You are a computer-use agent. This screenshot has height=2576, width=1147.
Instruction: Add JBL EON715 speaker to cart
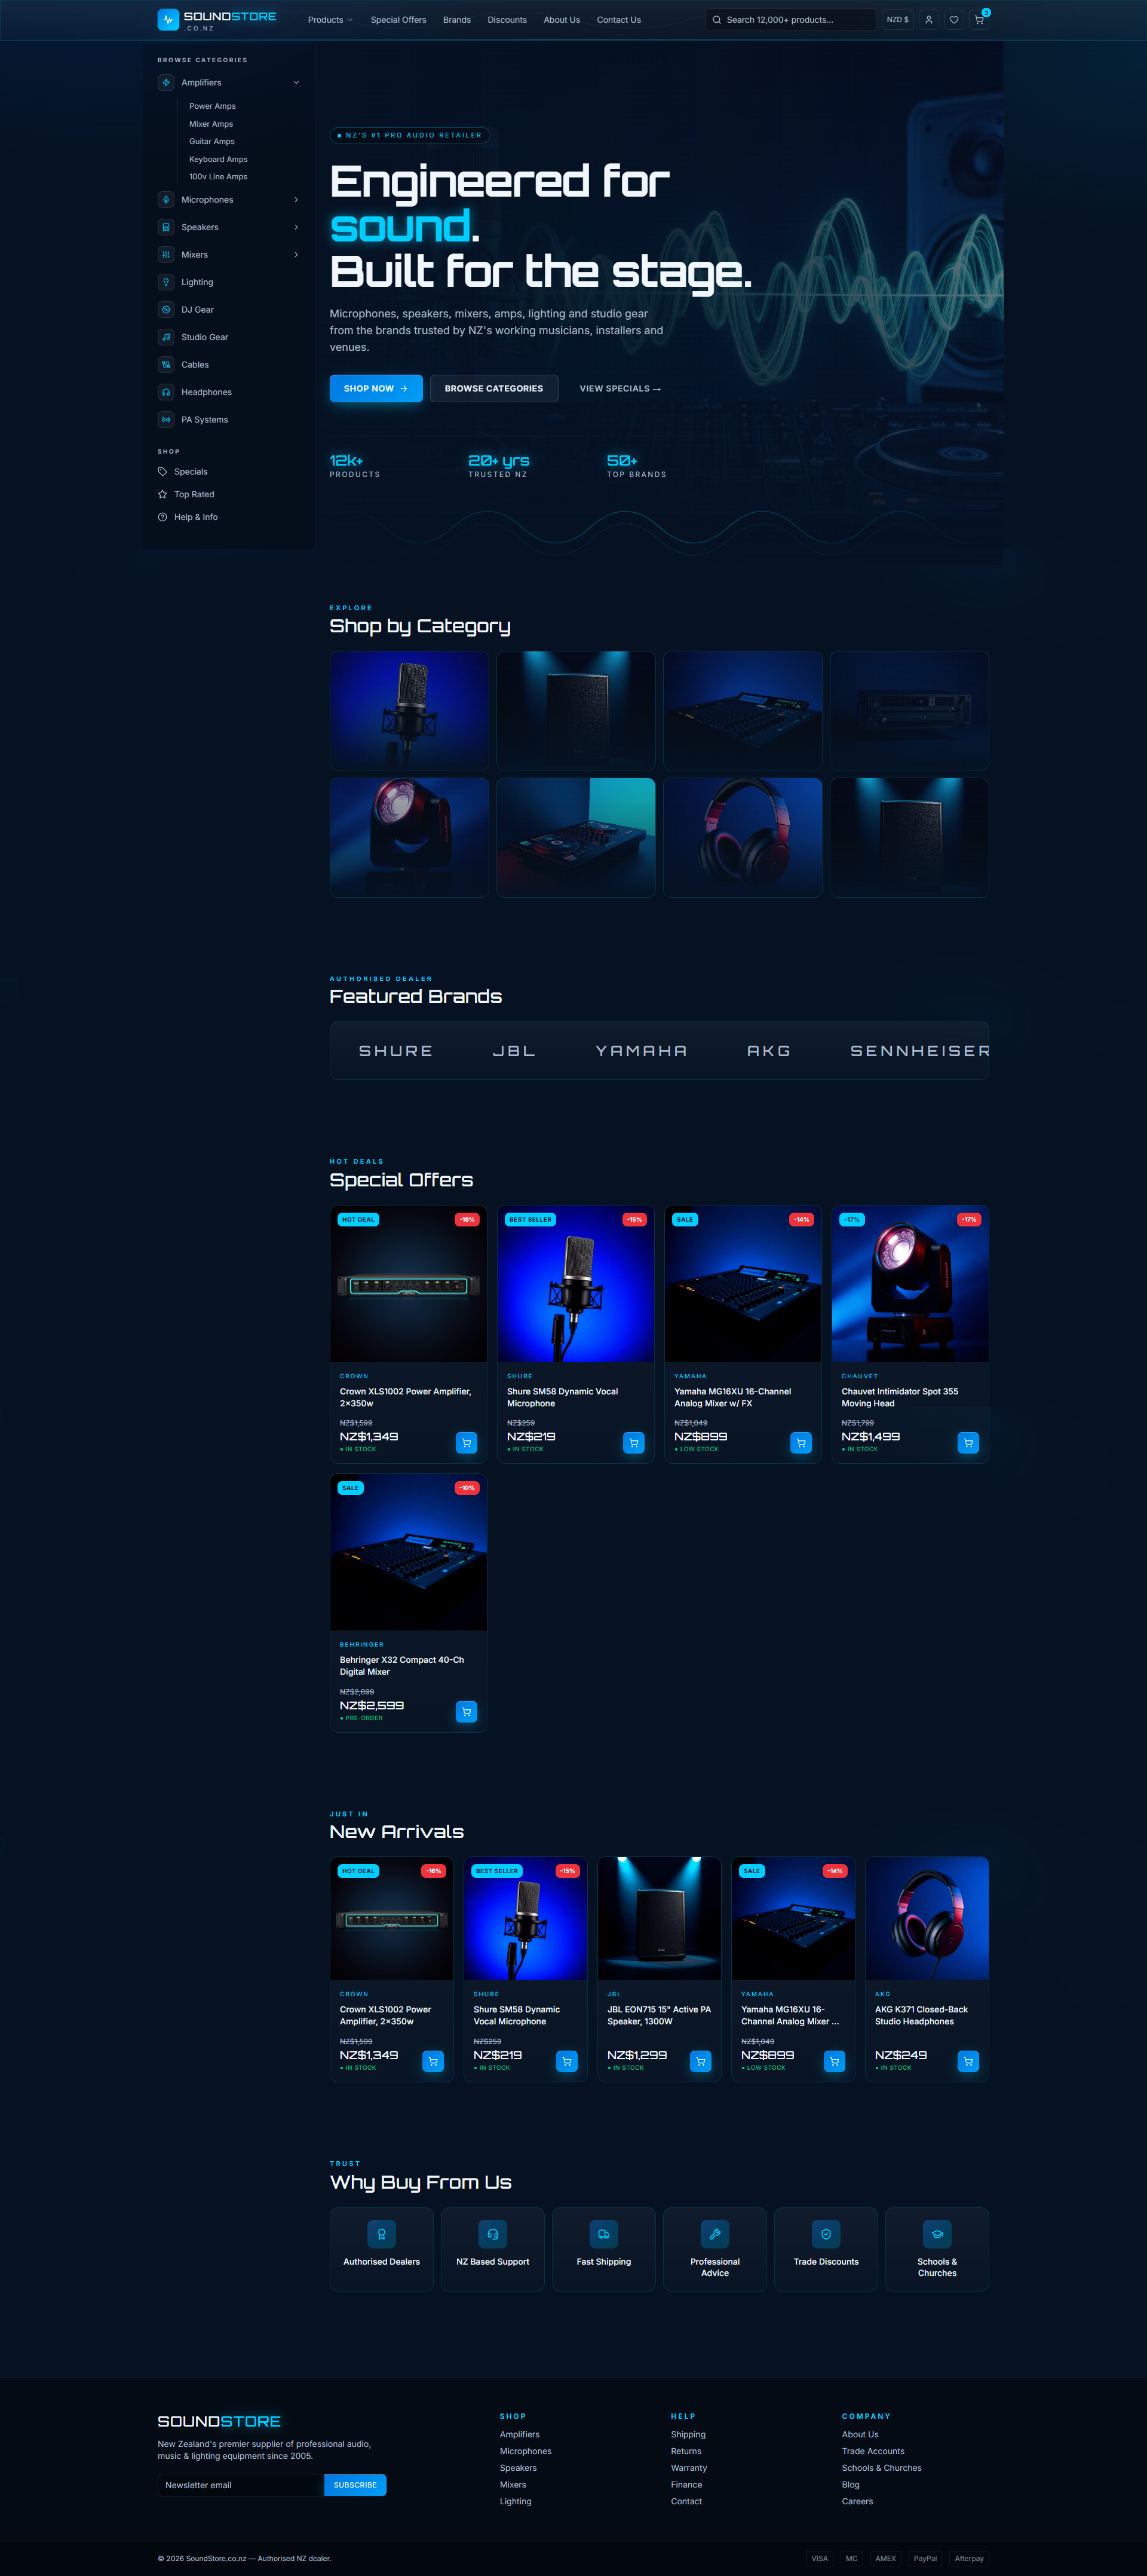tap(700, 2061)
